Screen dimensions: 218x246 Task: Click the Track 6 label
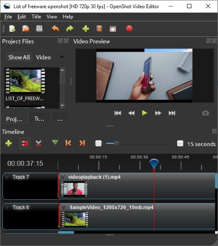[21, 207]
